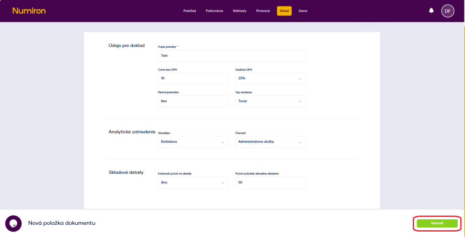Select the Sklad tab
Viewport: 465px width, 237px height.
pos(284,11)
